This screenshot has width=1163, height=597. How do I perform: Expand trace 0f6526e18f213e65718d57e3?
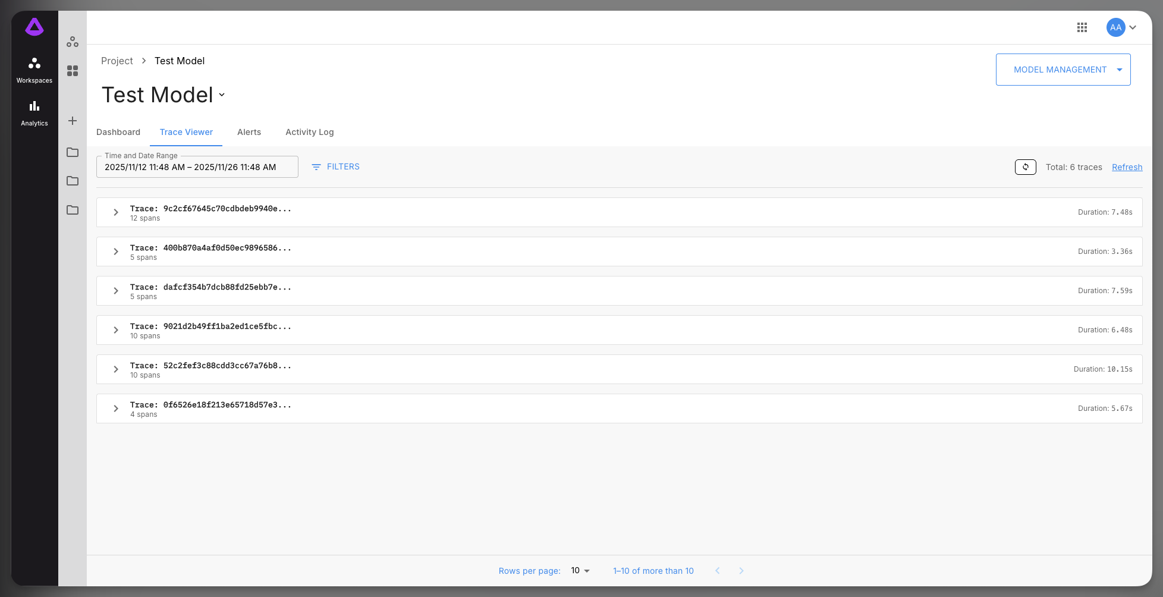click(116, 409)
